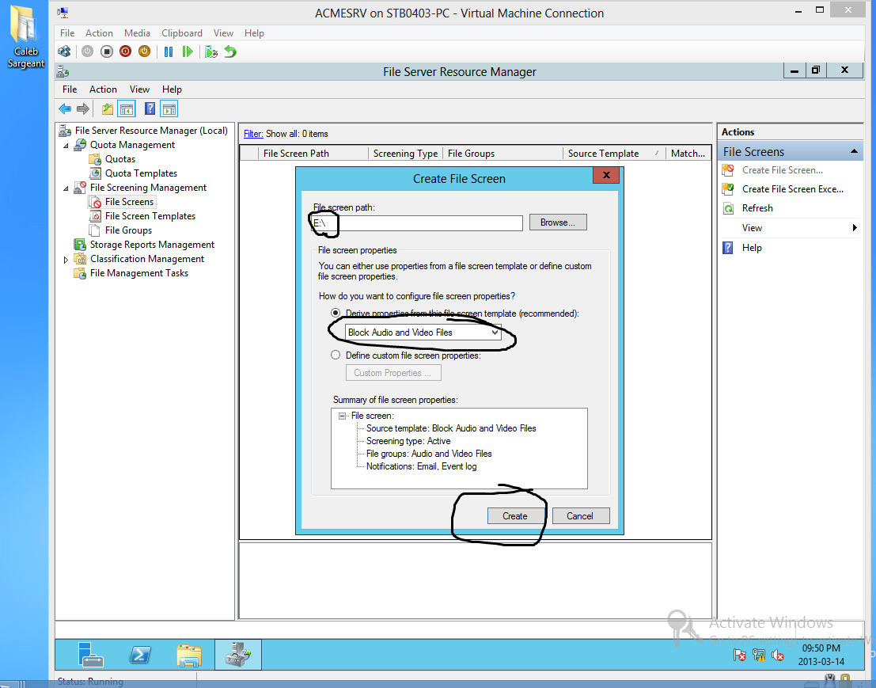Sort by the Source Template column header
Screen dimensions: 876x688
tap(613, 153)
